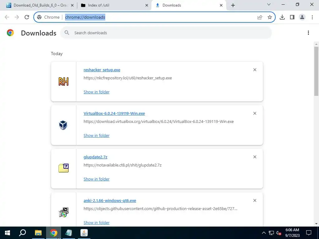Click the glupdate2.7z archive file icon
Viewport: 319px width, 239px height.
pyautogui.click(x=64, y=168)
